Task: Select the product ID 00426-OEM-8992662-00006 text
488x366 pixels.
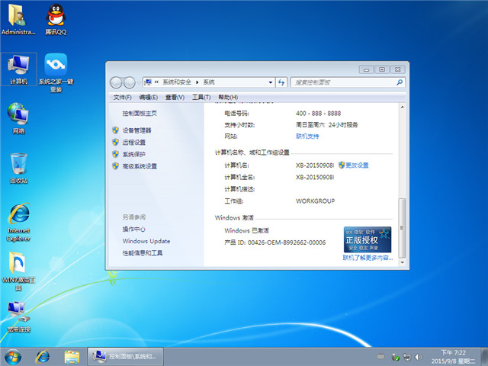Action: coord(287,242)
